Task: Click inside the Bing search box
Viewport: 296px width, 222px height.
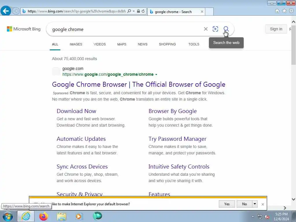Action: [125, 29]
